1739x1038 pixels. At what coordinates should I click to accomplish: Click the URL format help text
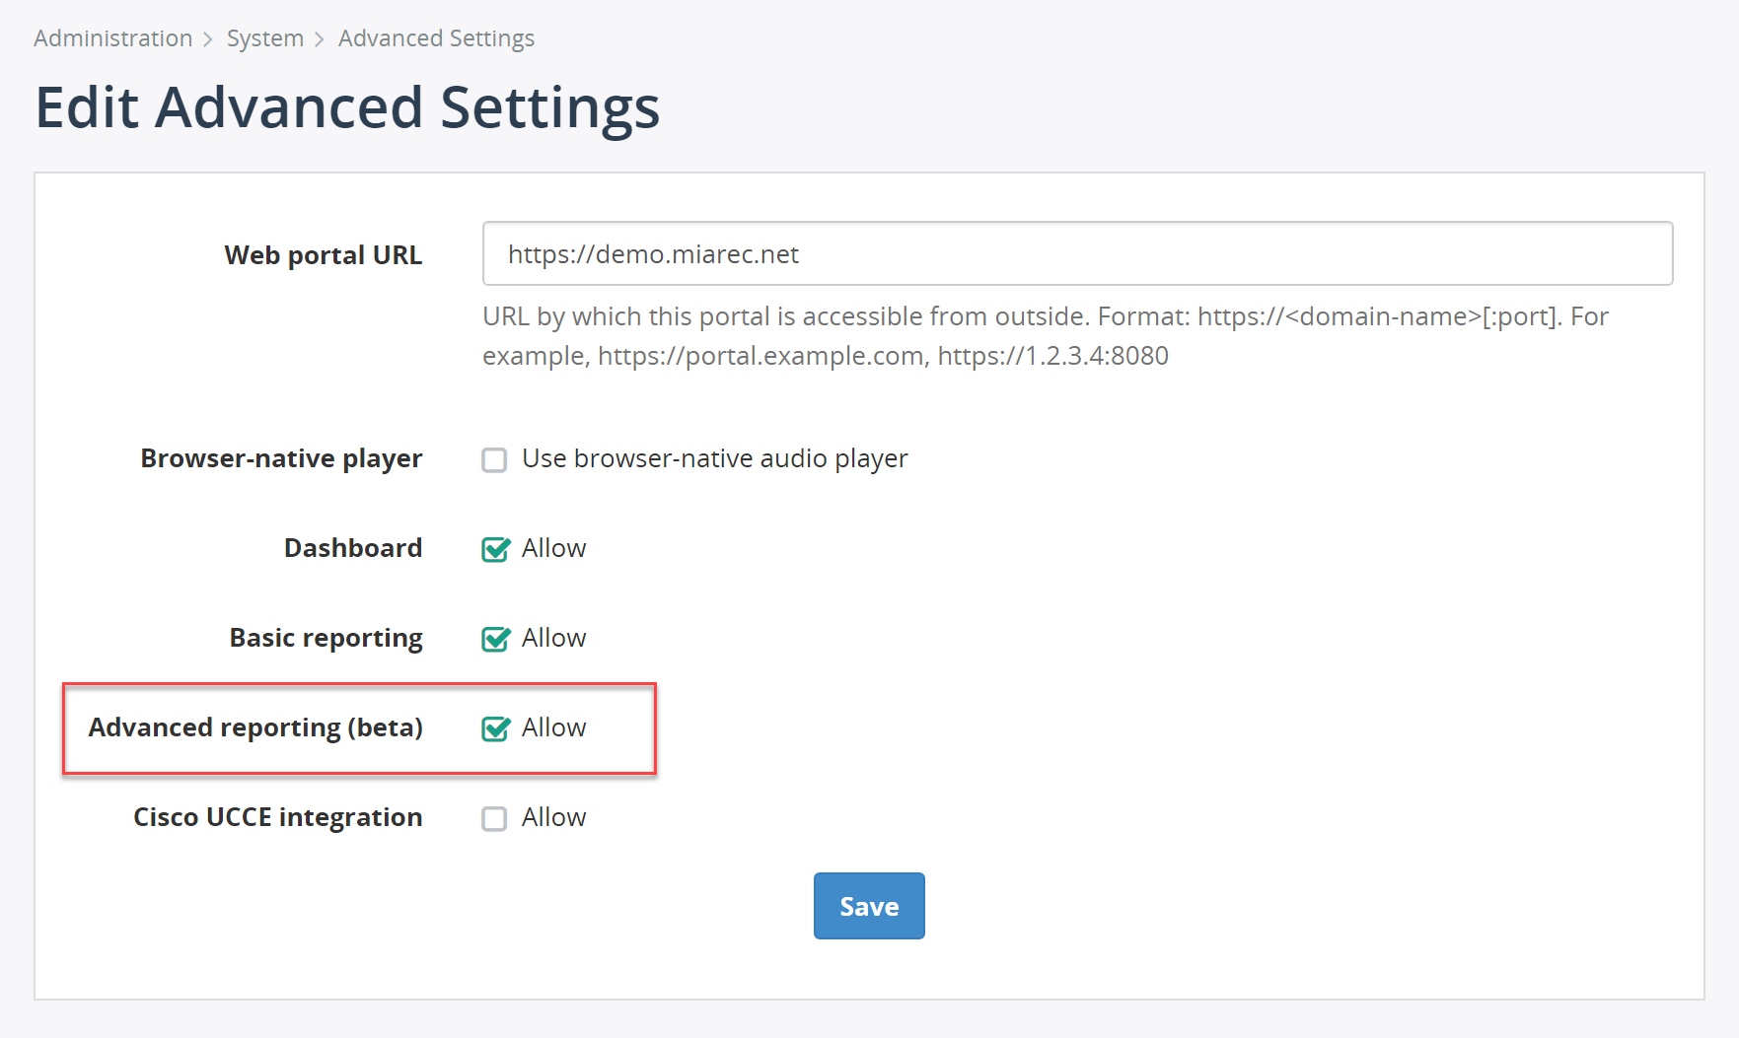point(1046,335)
